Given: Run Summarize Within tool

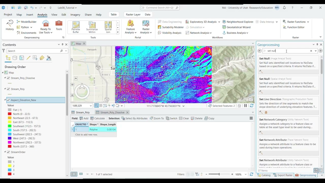Looking at the screenshot, I should tap(92, 27).
